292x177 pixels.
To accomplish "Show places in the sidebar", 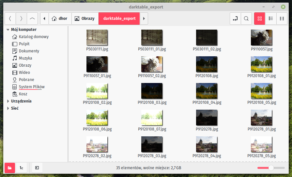I will coord(10,168).
